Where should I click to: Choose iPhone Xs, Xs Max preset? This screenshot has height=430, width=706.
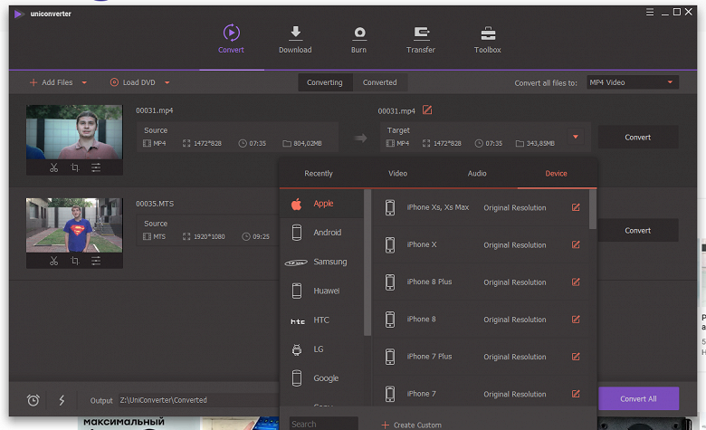click(x=481, y=207)
